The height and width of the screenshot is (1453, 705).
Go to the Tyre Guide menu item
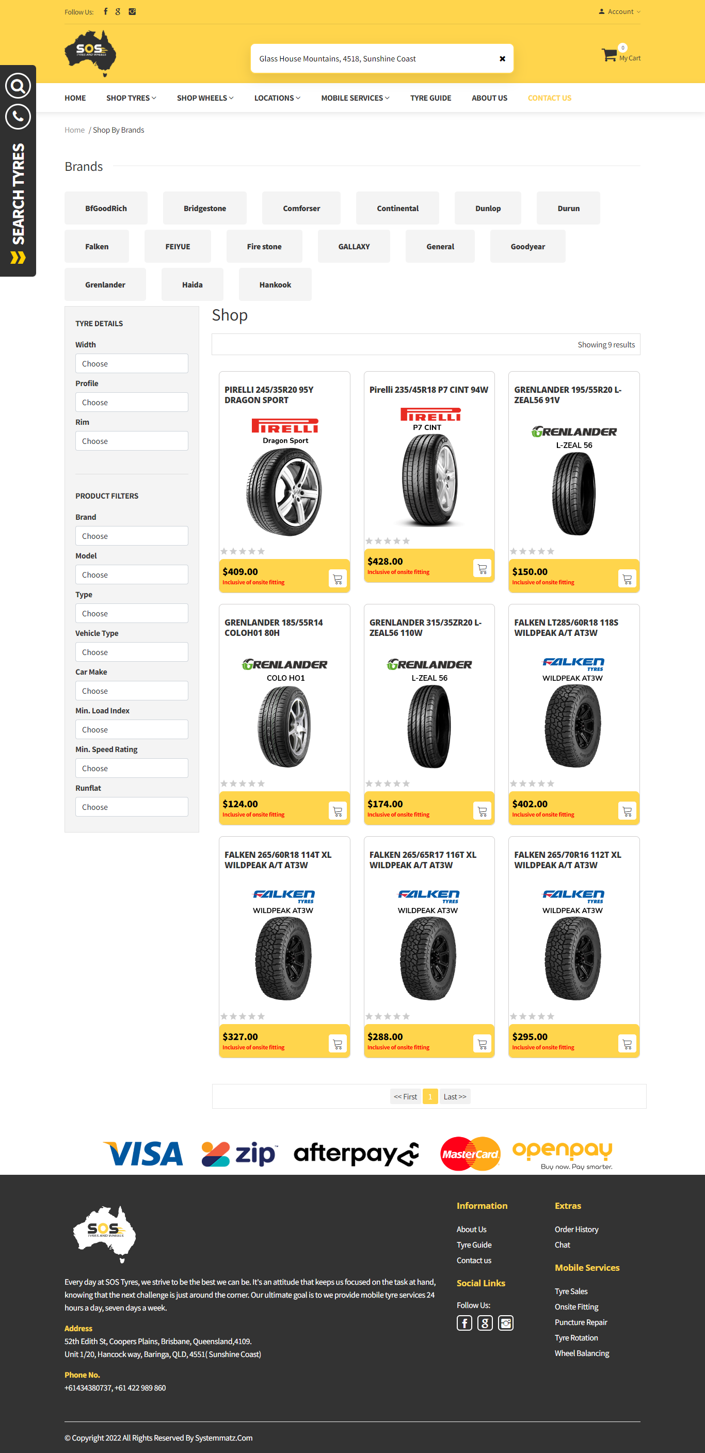(430, 98)
